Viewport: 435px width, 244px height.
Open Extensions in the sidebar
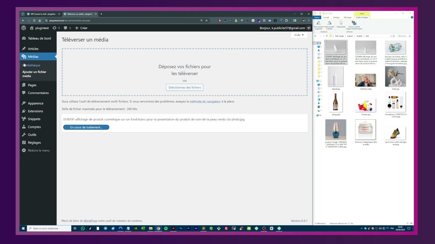[x=38, y=111]
